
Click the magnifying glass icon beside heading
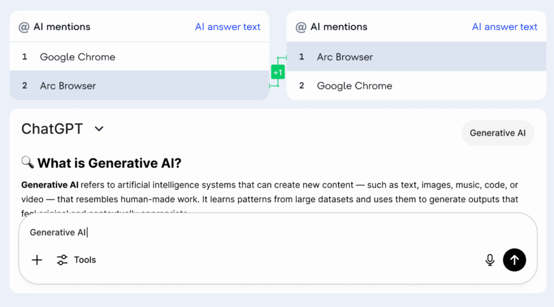pyautogui.click(x=28, y=162)
